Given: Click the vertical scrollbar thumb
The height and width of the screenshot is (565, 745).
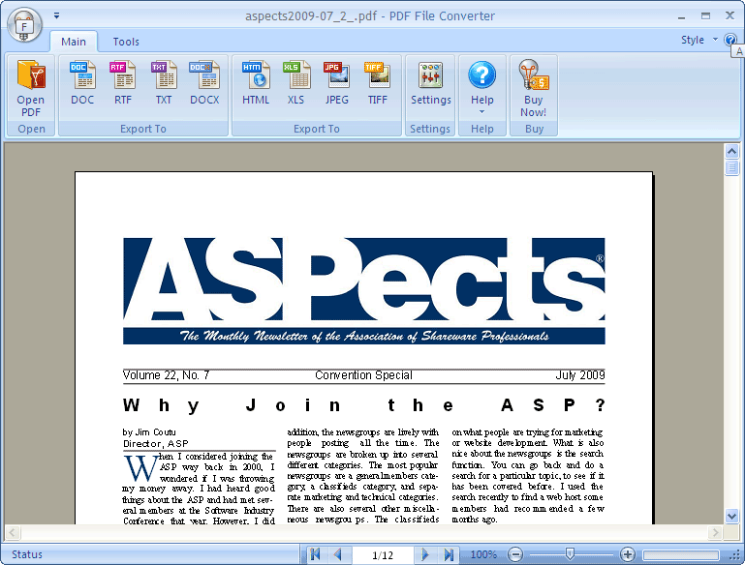Looking at the screenshot, I should pos(731,168).
